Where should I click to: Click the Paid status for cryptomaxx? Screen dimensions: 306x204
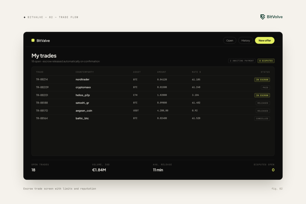pyautogui.click(x=265, y=88)
